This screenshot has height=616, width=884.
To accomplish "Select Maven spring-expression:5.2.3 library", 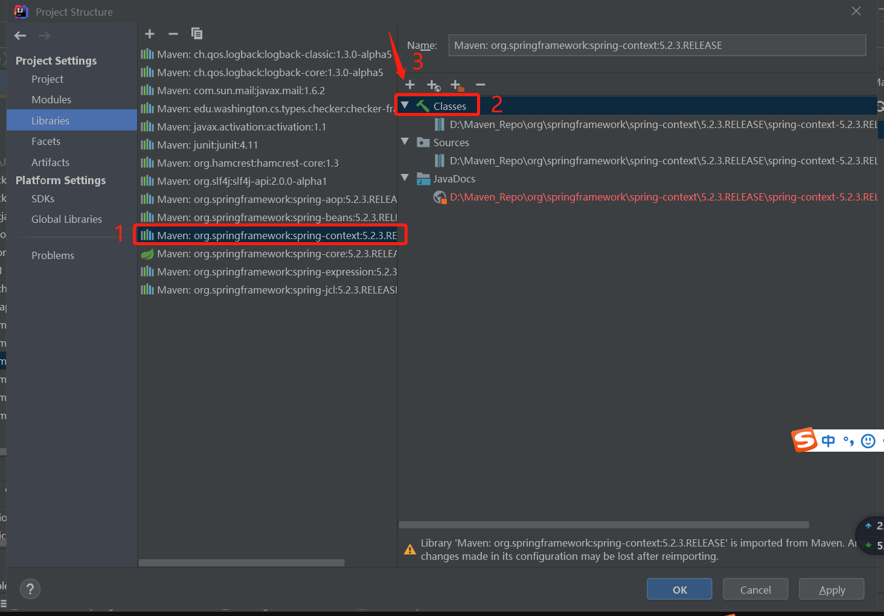I will tap(267, 272).
